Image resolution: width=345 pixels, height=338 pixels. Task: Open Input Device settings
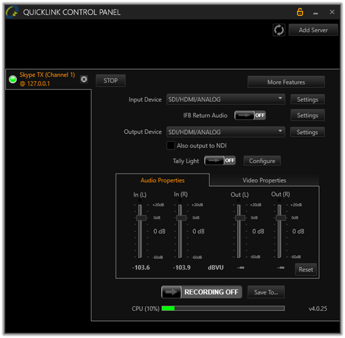(307, 99)
